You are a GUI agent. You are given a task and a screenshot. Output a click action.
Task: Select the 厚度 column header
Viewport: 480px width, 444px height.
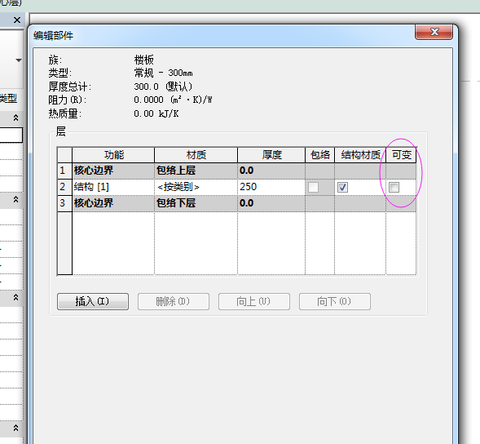(271, 155)
